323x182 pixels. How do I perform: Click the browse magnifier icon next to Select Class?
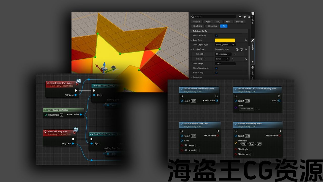259,109
